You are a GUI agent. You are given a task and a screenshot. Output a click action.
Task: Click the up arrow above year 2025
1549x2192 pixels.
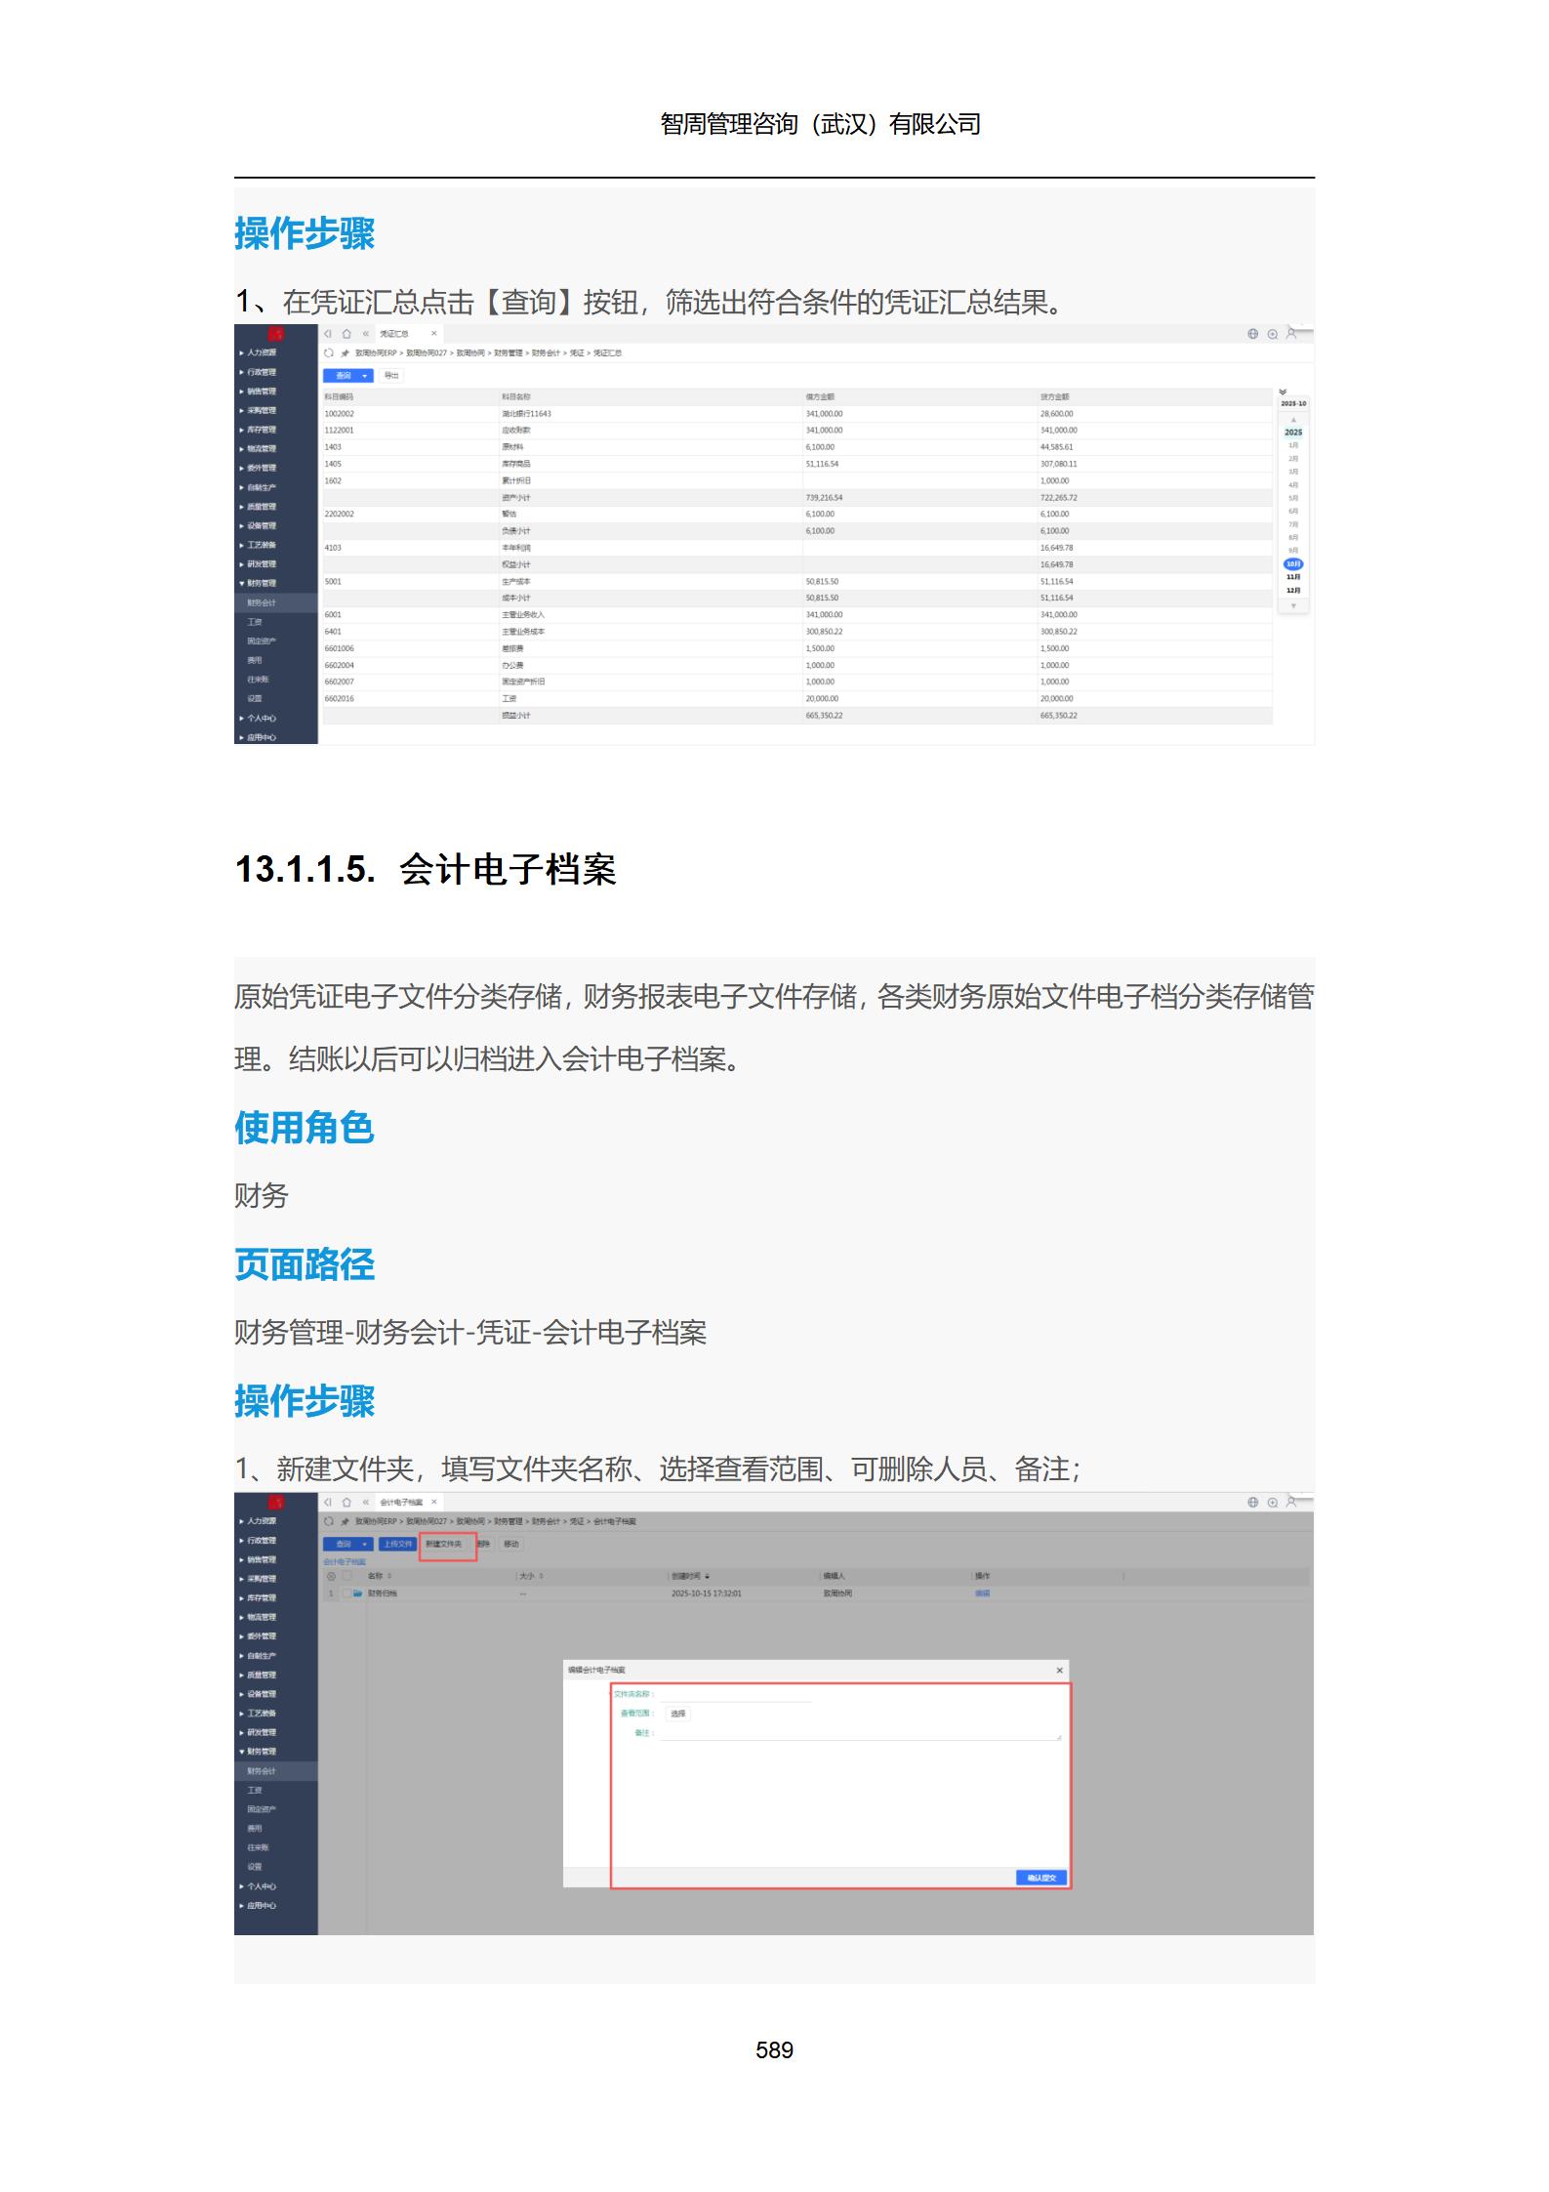point(1293,420)
